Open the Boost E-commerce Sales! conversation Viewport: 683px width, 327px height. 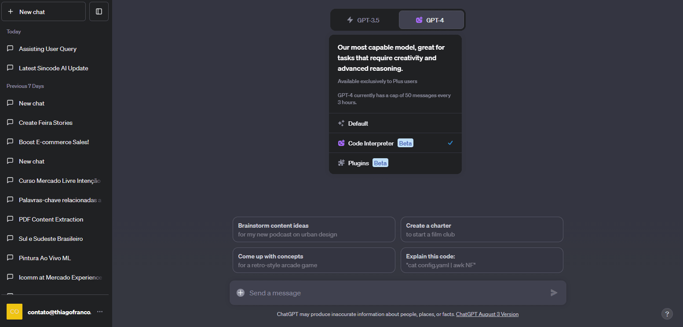coord(55,142)
